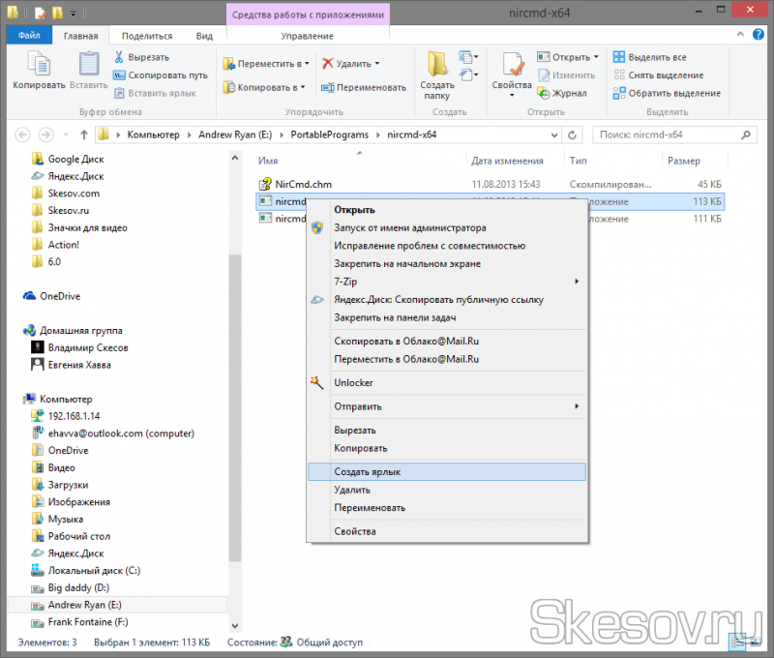Select Создать ярлык in context menu
The height and width of the screenshot is (658, 774).
(x=367, y=471)
